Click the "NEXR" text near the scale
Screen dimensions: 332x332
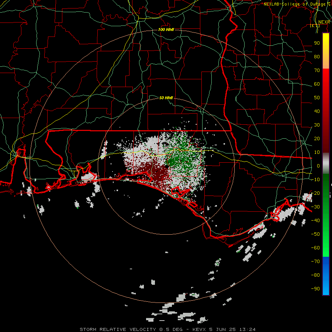tap(324, 22)
